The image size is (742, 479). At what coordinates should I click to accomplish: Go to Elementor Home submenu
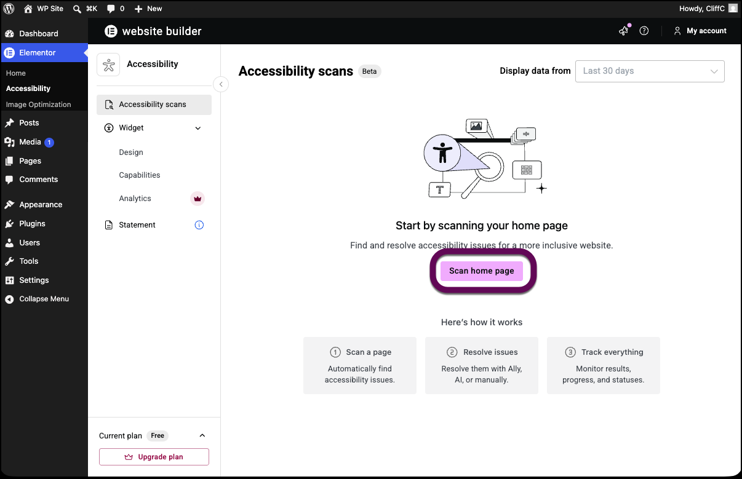[16, 73]
